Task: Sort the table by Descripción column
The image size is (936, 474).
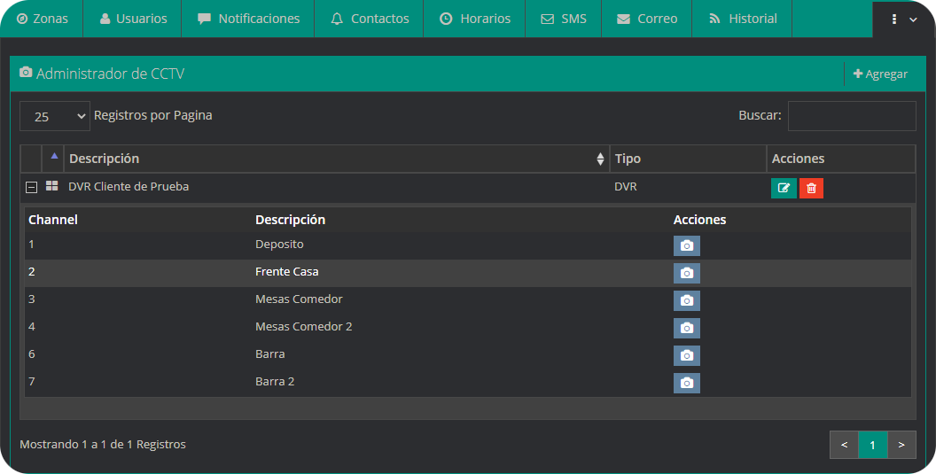Action: coord(337,159)
